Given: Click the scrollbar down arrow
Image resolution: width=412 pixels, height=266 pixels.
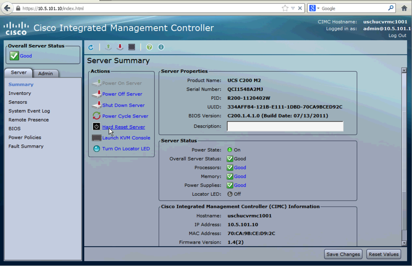Looking at the screenshot, I should (x=404, y=243).
